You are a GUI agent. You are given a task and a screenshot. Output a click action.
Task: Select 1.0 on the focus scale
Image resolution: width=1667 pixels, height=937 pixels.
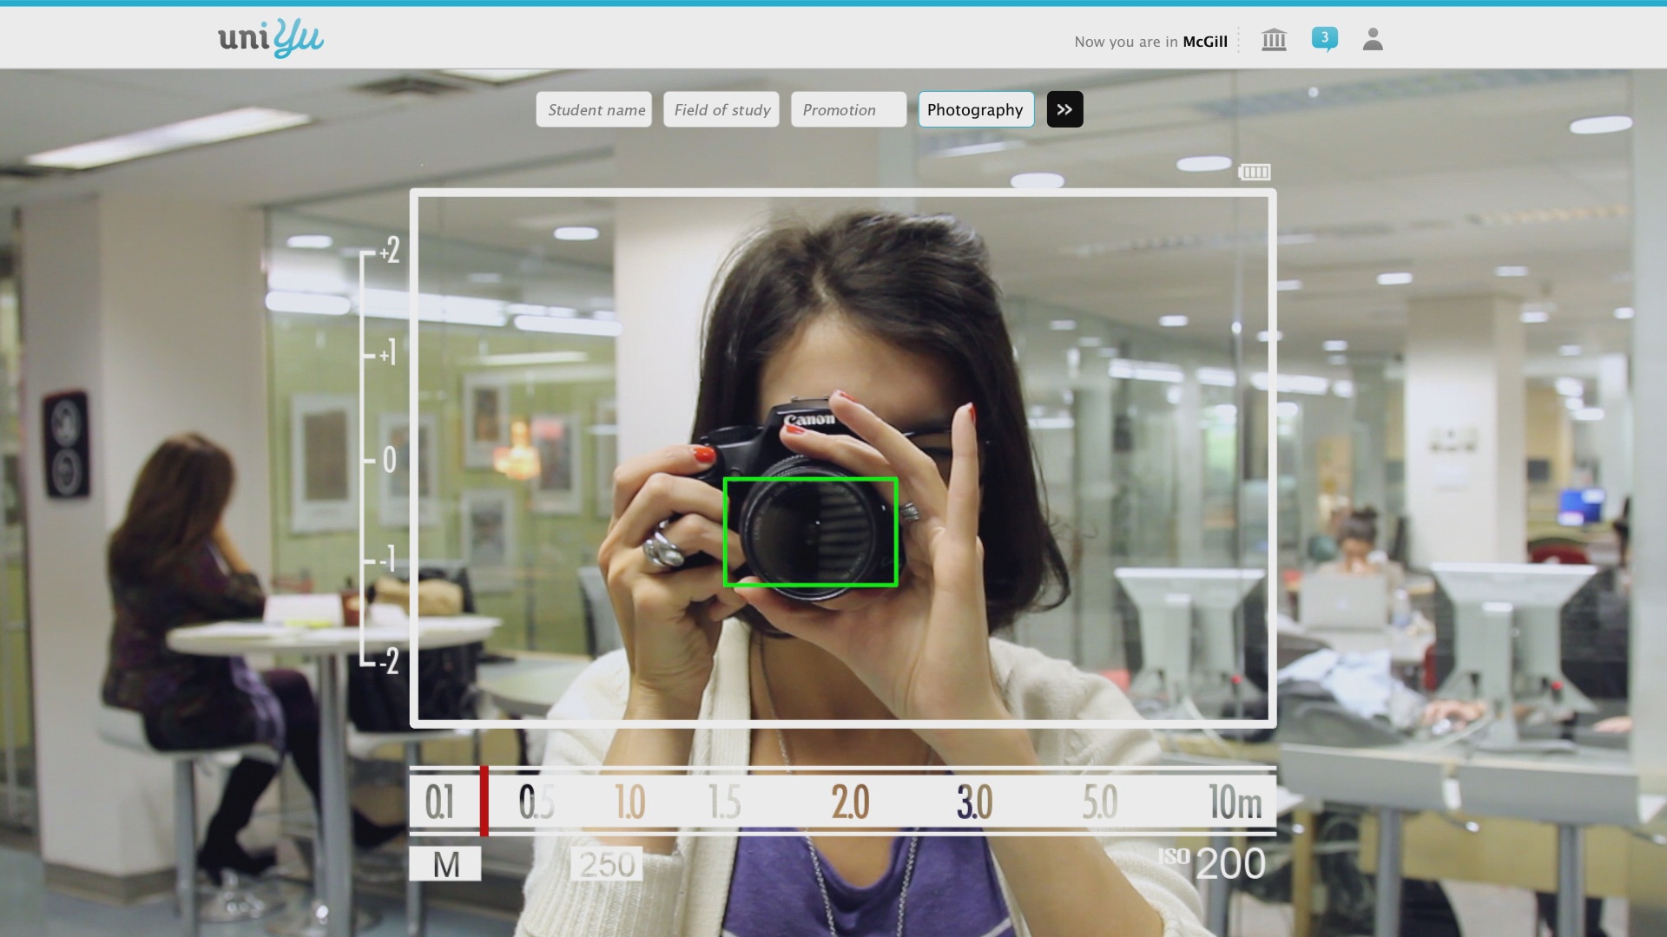pos(630,802)
